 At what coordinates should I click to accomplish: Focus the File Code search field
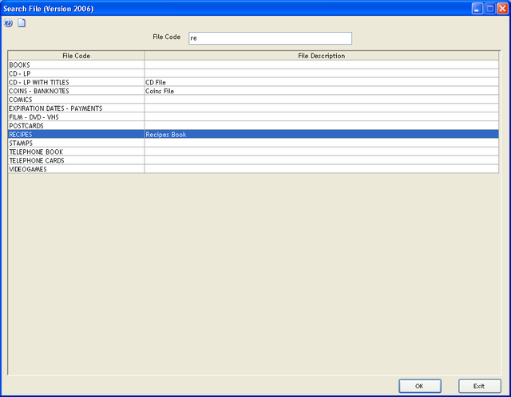[x=270, y=38]
